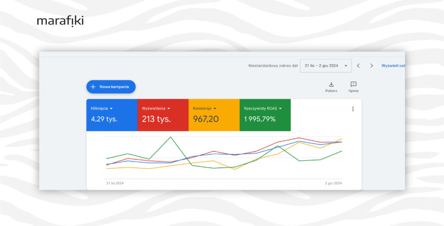Go to next date range arrow

pyautogui.click(x=372, y=66)
